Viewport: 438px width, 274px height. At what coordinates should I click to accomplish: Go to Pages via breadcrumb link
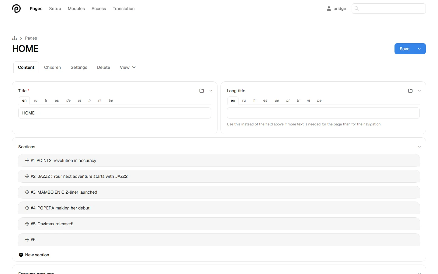coord(31,38)
